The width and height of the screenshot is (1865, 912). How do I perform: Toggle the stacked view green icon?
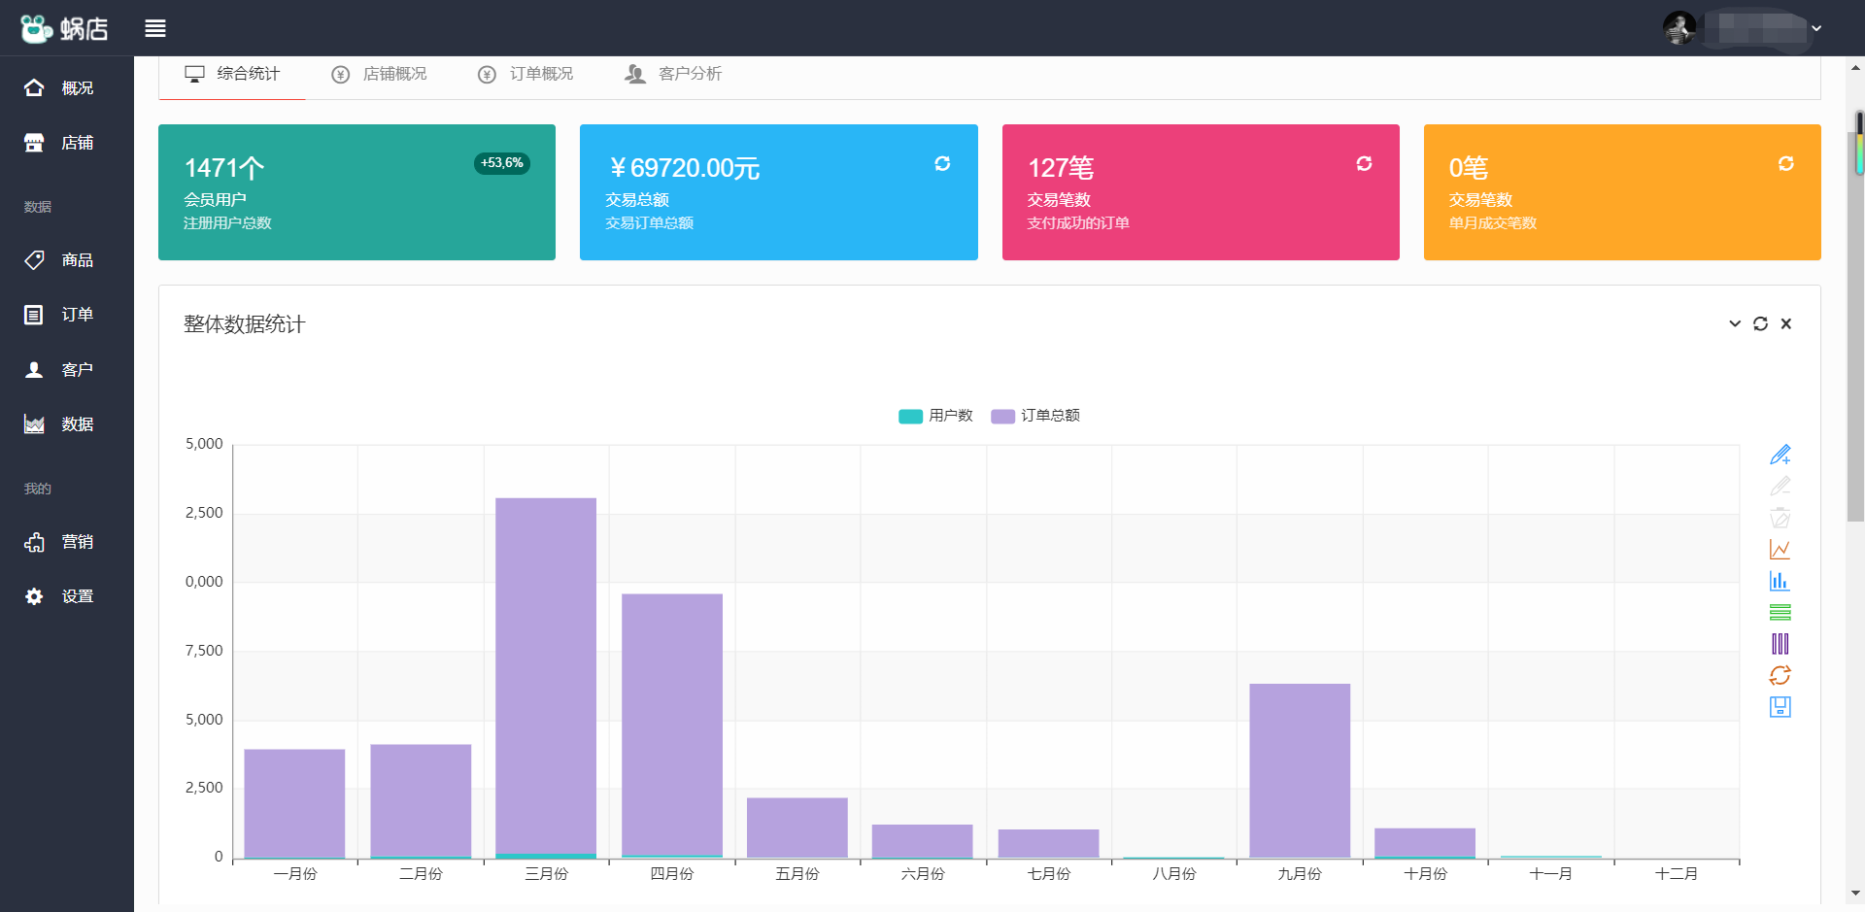(x=1780, y=612)
